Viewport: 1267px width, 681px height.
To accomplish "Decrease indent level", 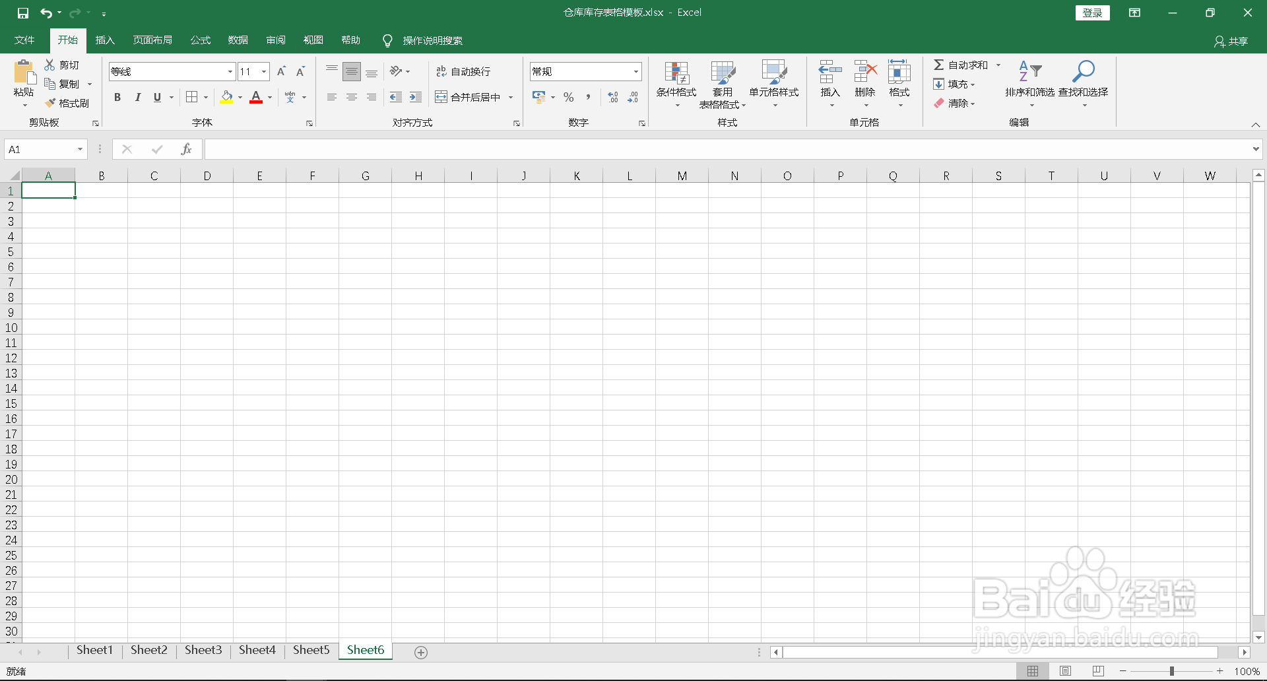I will (x=396, y=97).
